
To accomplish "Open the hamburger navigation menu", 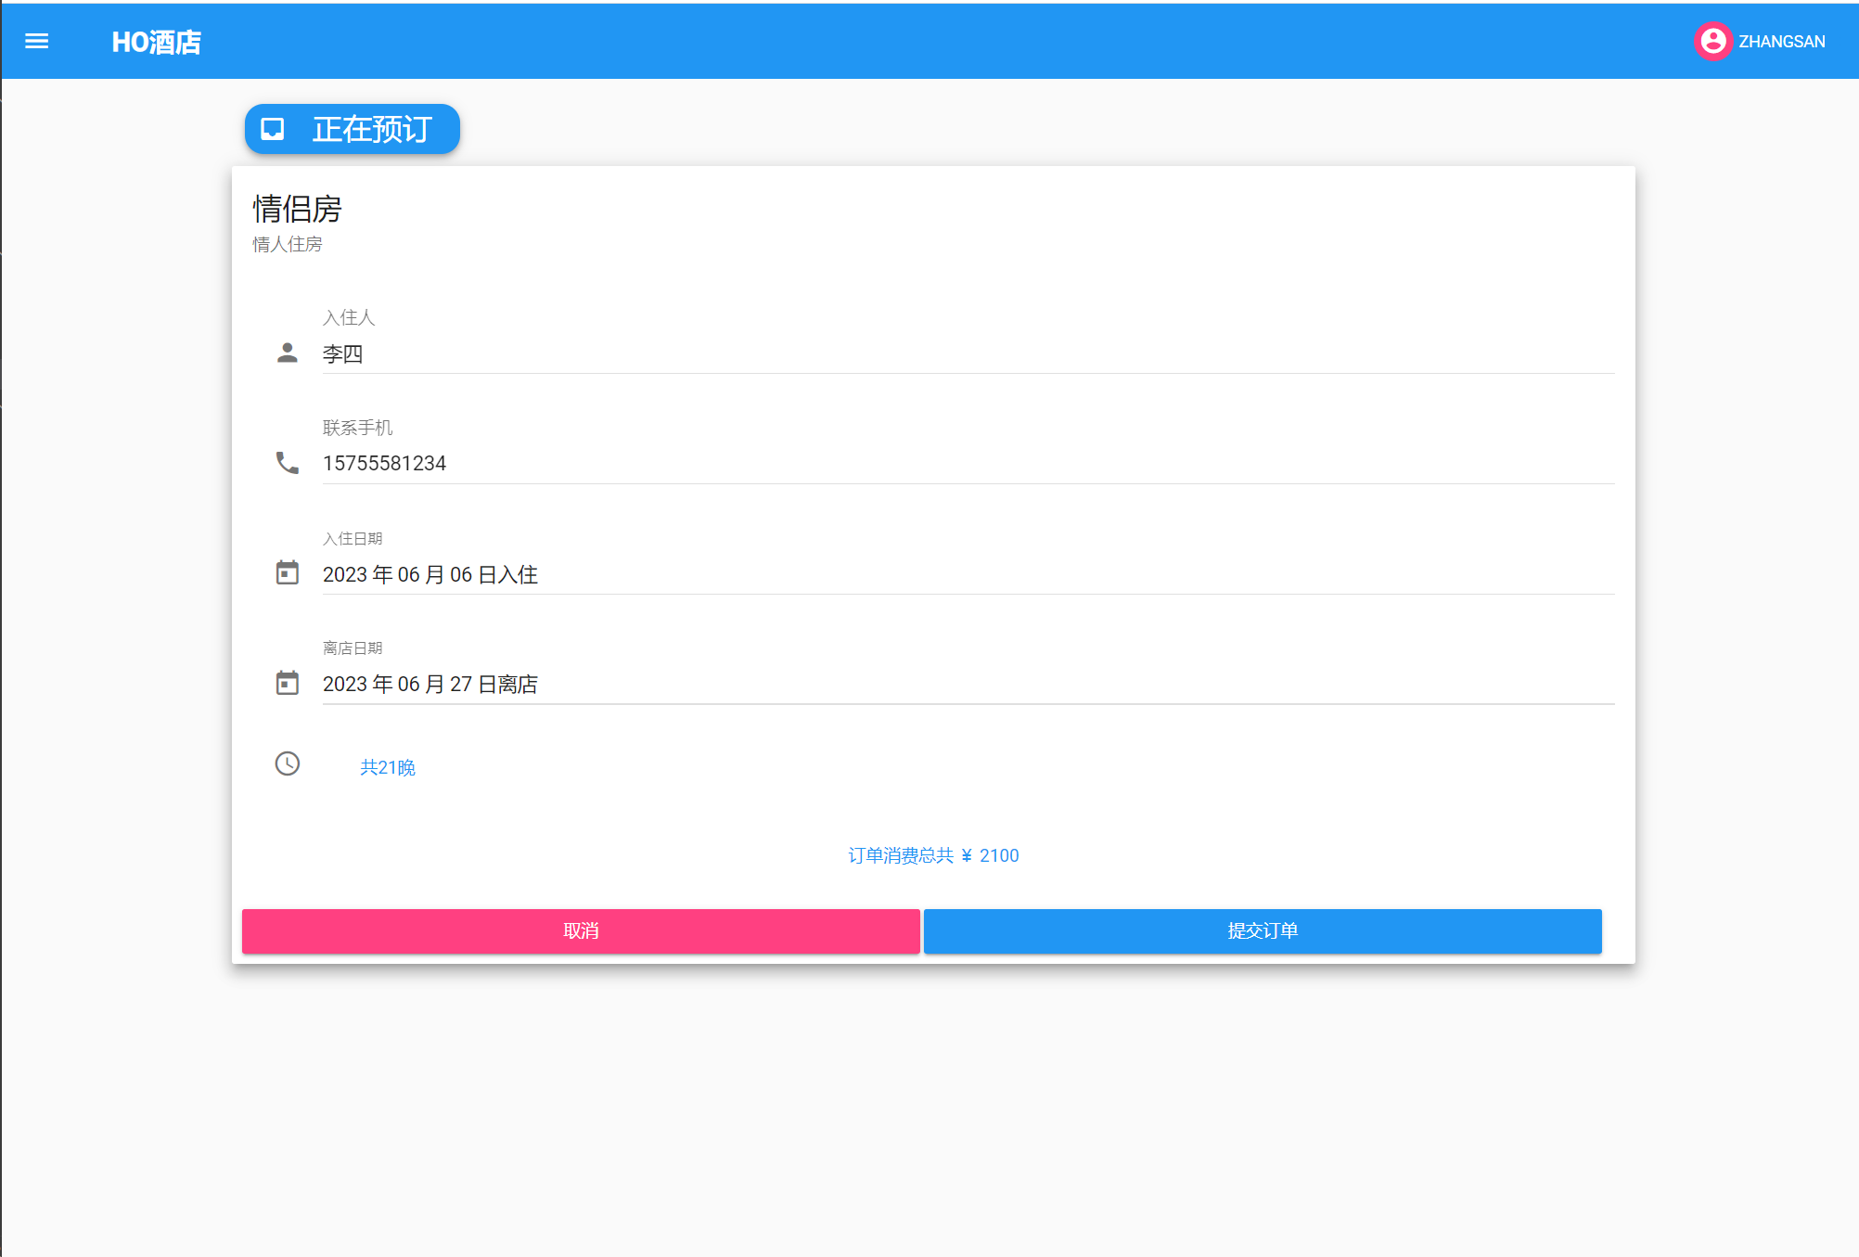I will point(37,41).
